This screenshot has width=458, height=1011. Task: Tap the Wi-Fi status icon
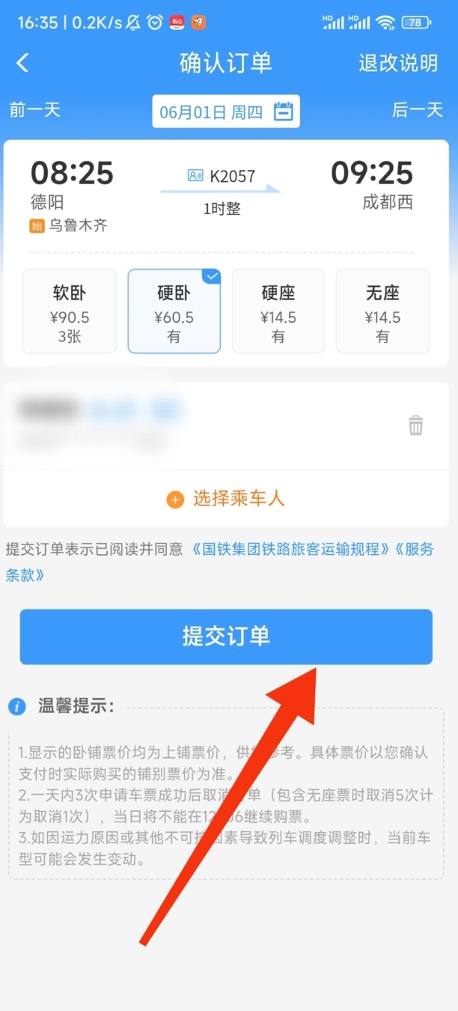coord(385,22)
